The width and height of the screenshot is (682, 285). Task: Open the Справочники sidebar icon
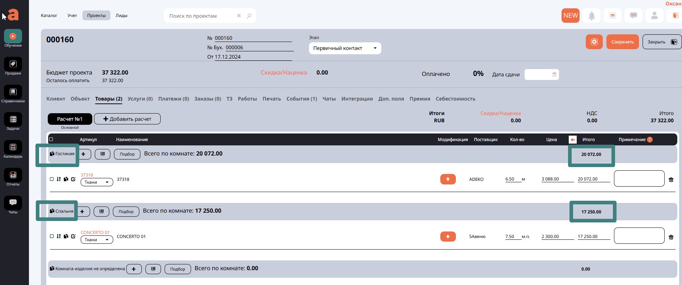point(13,92)
